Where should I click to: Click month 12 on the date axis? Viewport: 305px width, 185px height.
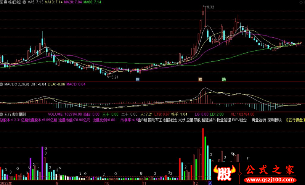tap(196, 183)
